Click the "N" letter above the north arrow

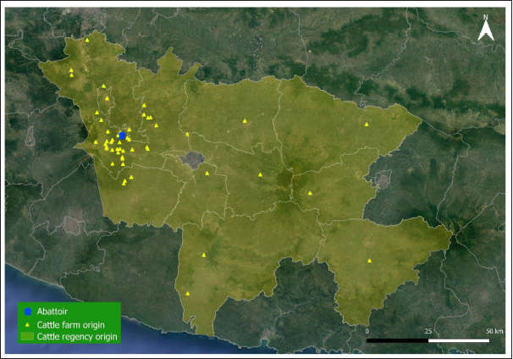pos(486,18)
